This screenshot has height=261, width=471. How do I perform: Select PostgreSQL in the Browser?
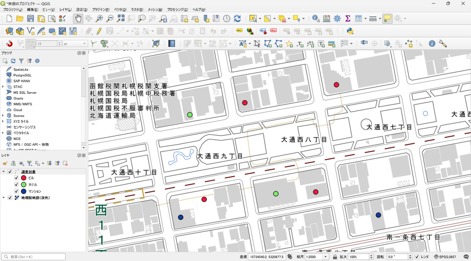pos(22,75)
